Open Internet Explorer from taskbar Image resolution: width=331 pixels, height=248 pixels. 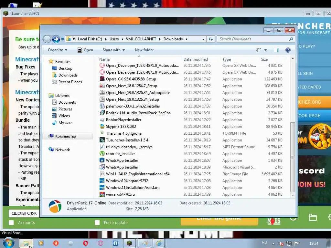pos(159,243)
